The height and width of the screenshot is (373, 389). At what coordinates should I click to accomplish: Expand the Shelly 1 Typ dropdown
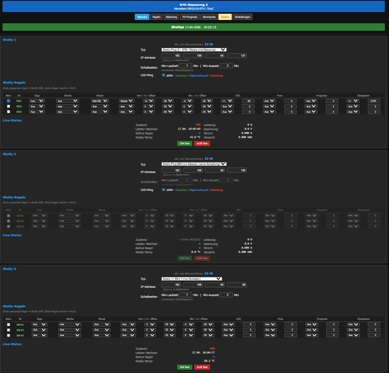coord(194,49)
